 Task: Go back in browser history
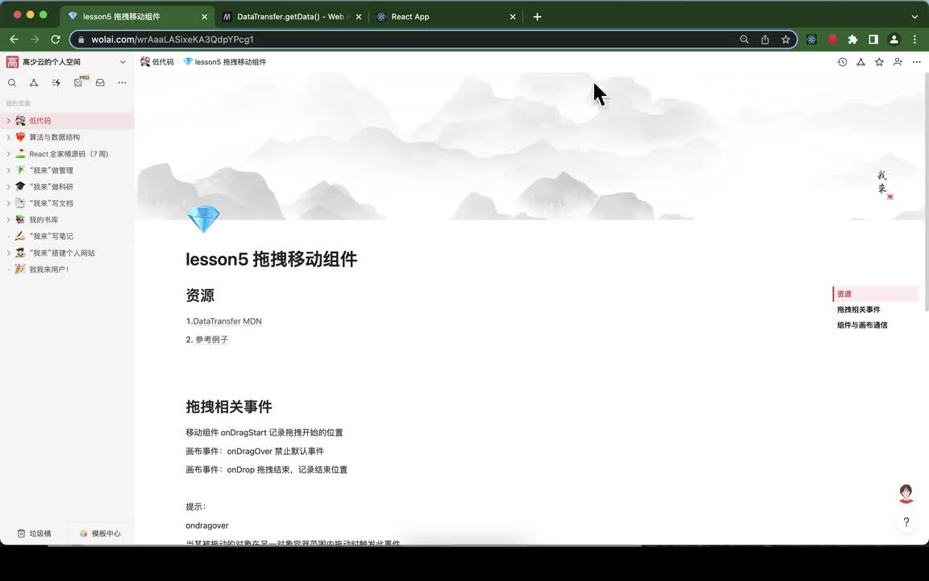click(15, 39)
